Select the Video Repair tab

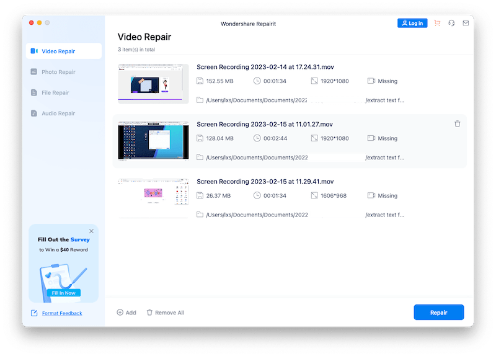click(x=64, y=51)
